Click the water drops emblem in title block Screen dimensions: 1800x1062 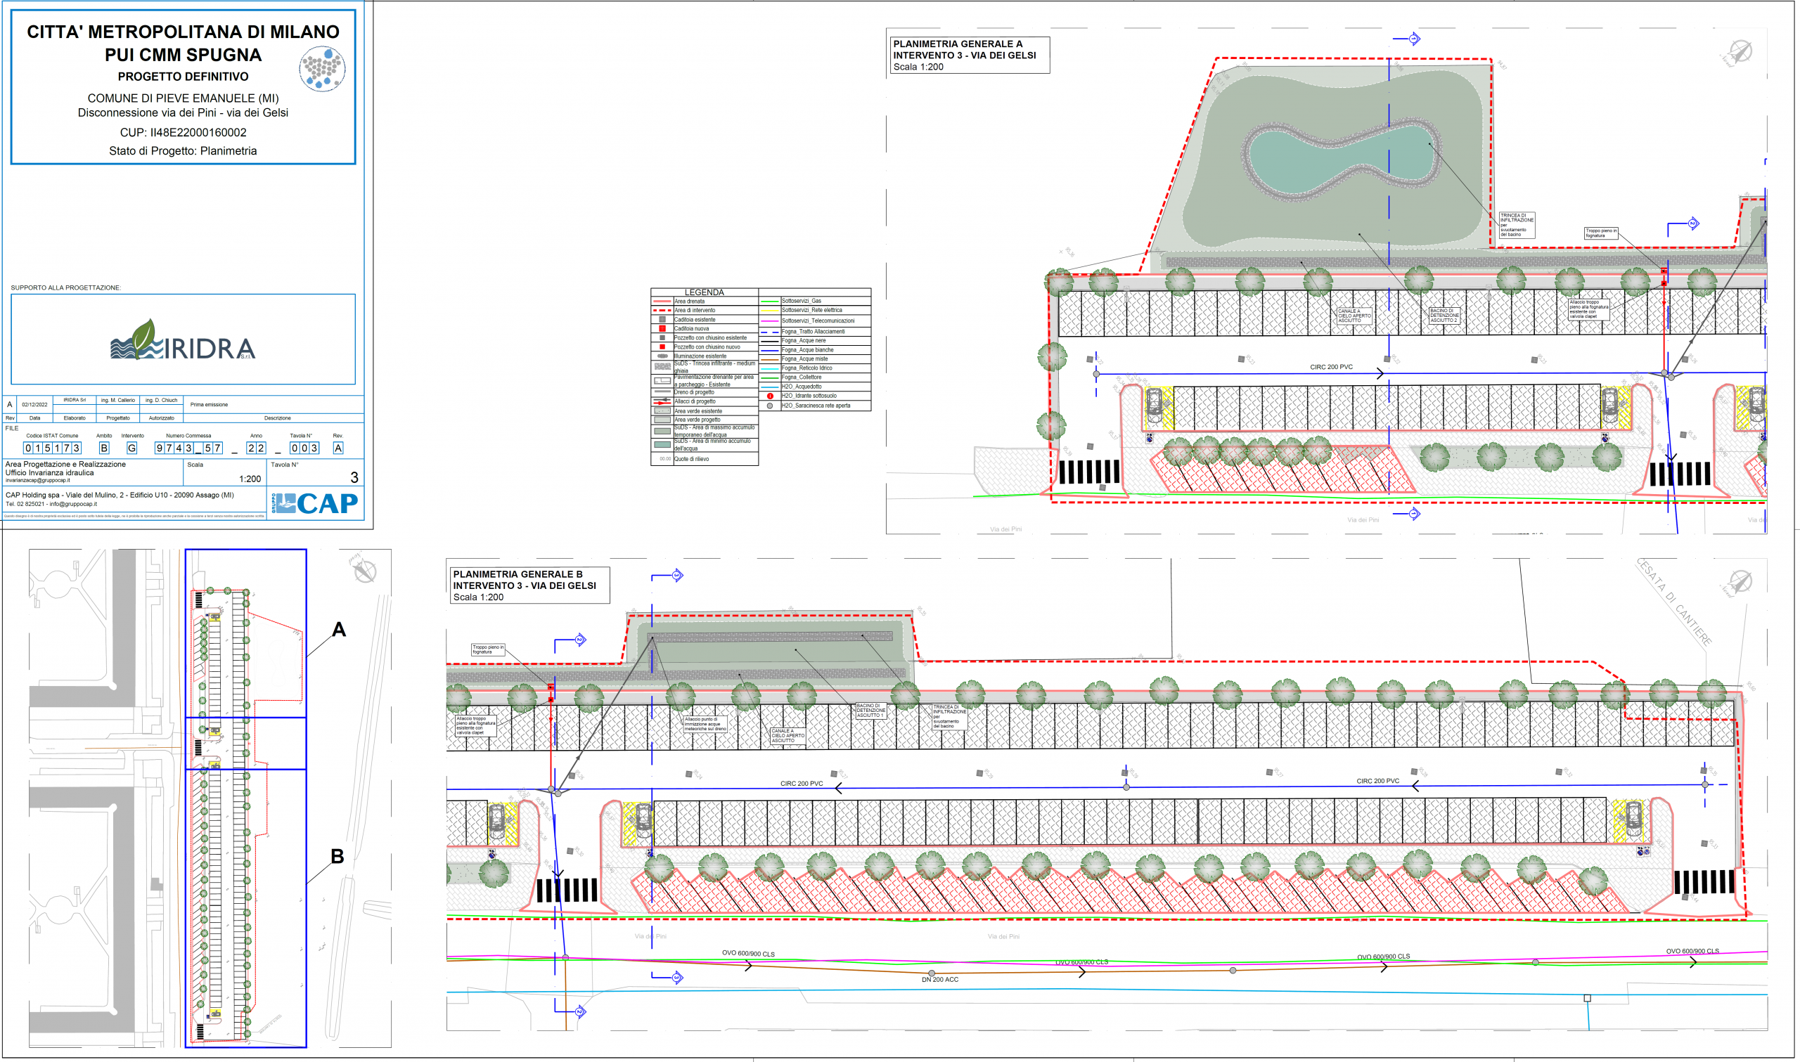point(322,70)
